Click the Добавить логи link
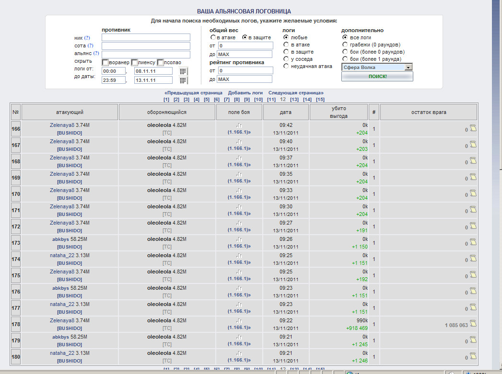This screenshot has height=374, width=502. coord(245,93)
